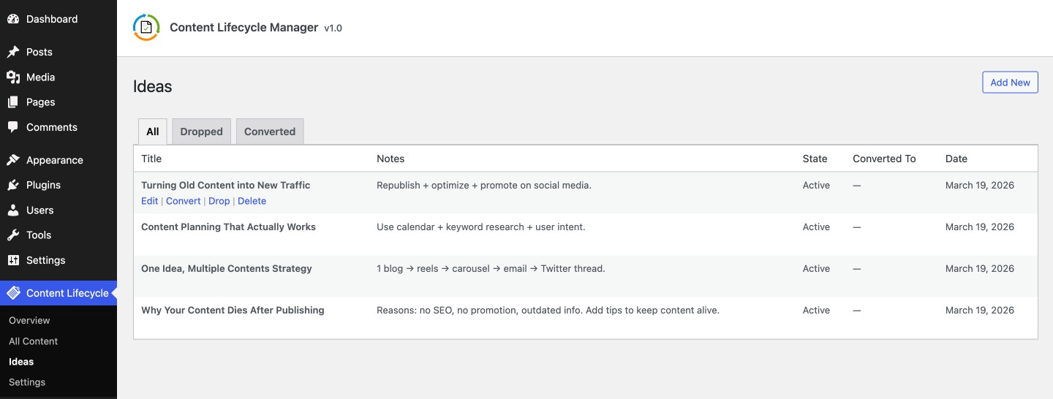1053x399 pixels.
Task: Click note 'Use calendar + keyword research + user intent.'
Action: pos(481,227)
